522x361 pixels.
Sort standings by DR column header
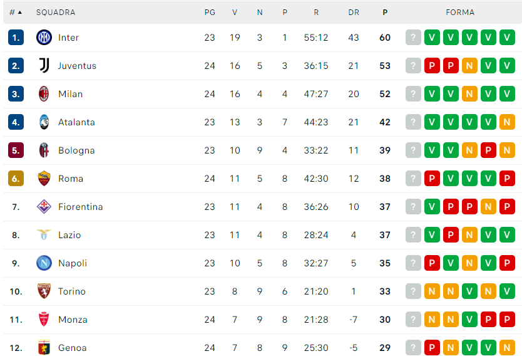click(x=354, y=13)
